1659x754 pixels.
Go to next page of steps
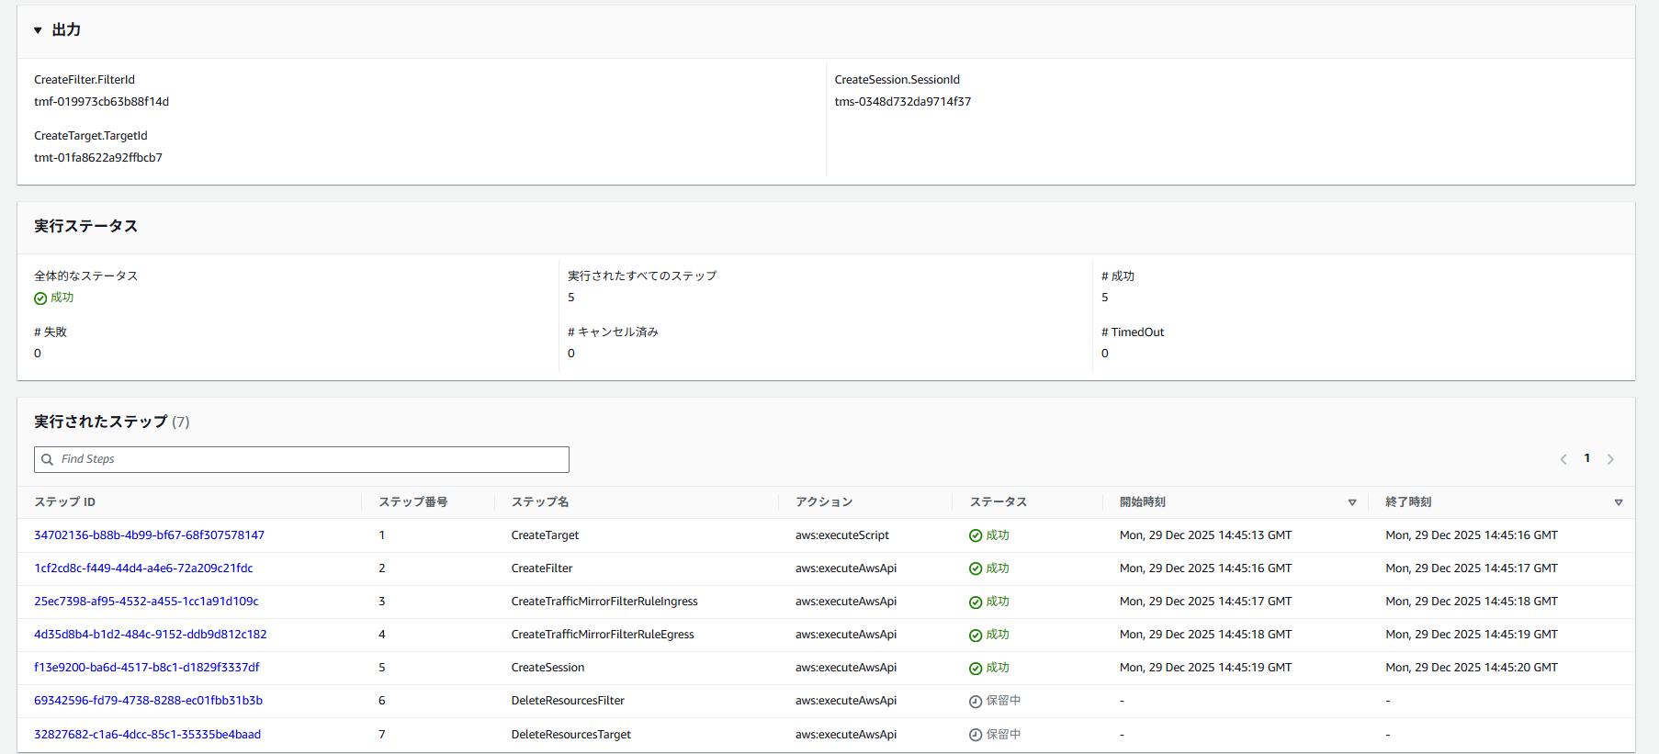1610,459
